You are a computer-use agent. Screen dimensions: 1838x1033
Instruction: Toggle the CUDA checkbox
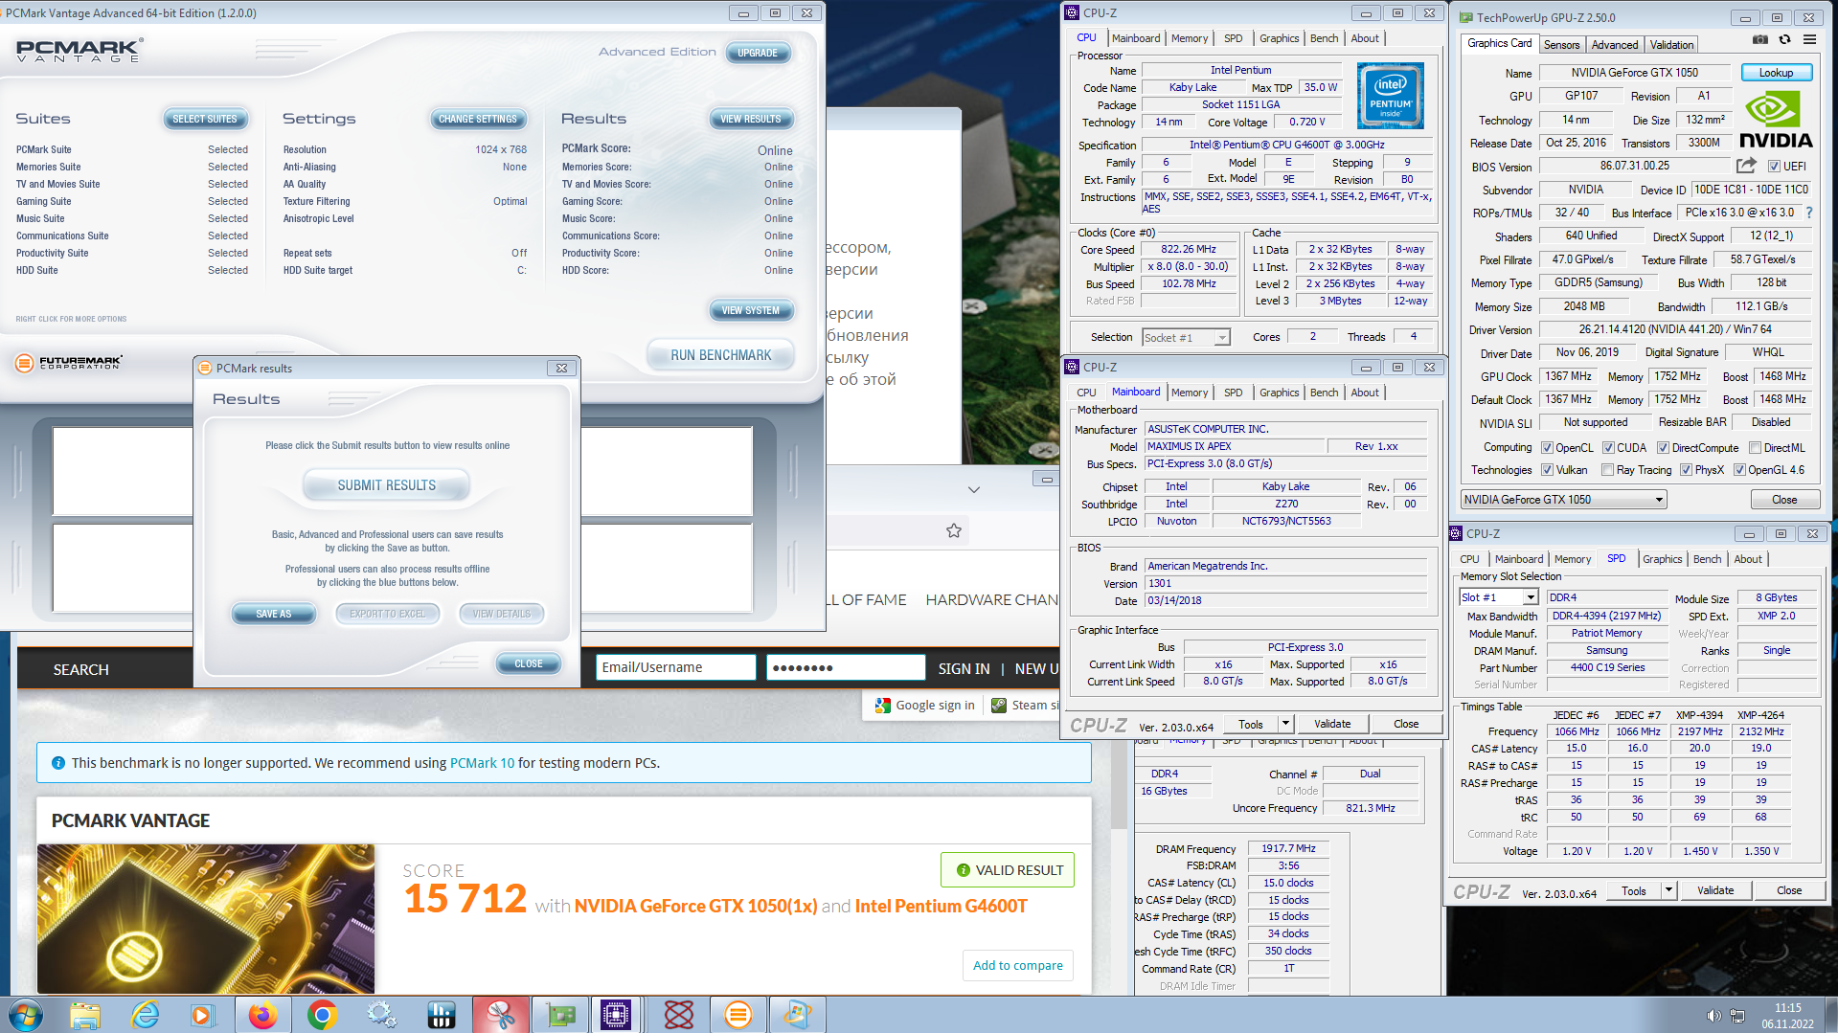click(1607, 448)
